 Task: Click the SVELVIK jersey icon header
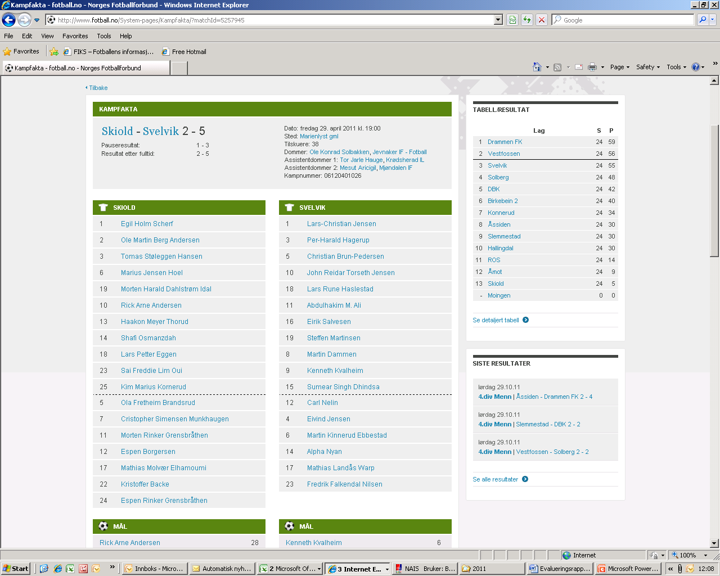point(289,208)
